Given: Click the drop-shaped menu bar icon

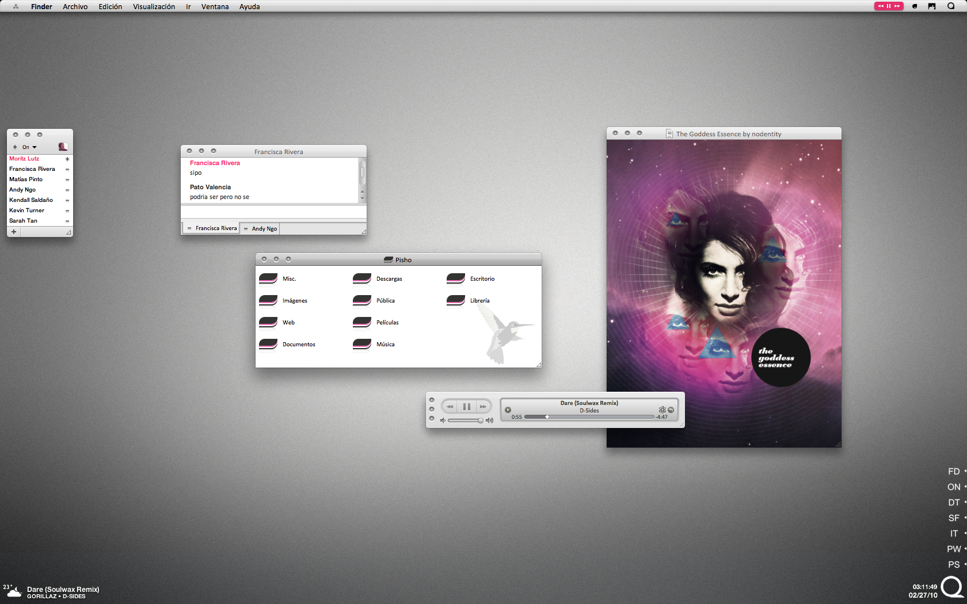Looking at the screenshot, I should [x=915, y=6].
